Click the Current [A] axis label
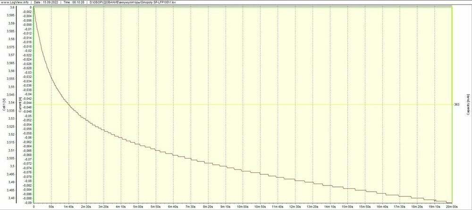 coord(20,105)
